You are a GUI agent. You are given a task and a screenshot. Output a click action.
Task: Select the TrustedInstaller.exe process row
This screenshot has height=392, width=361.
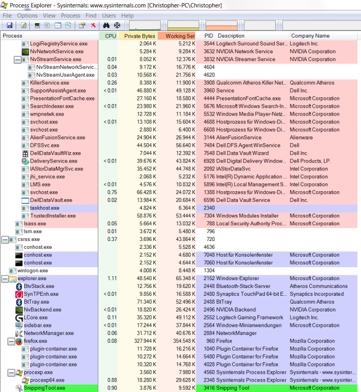53,216
